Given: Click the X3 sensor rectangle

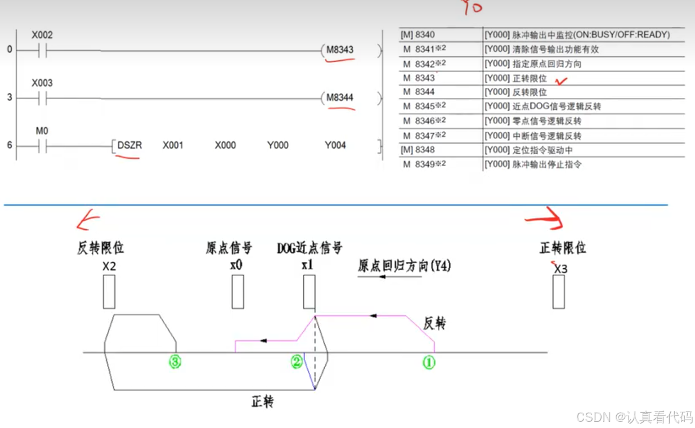Looking at the screenshot, I should [558, 292].
